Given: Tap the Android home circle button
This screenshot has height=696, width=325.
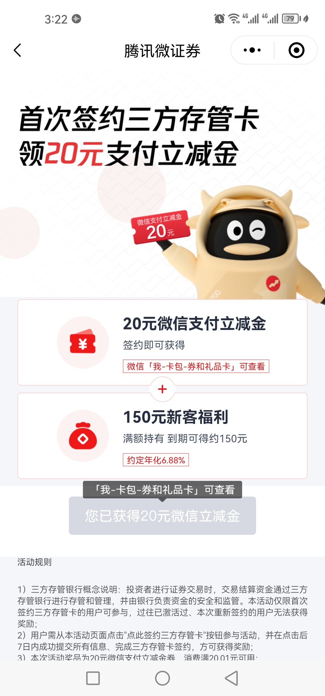Looking at the screenshot, I should point(162,678).
